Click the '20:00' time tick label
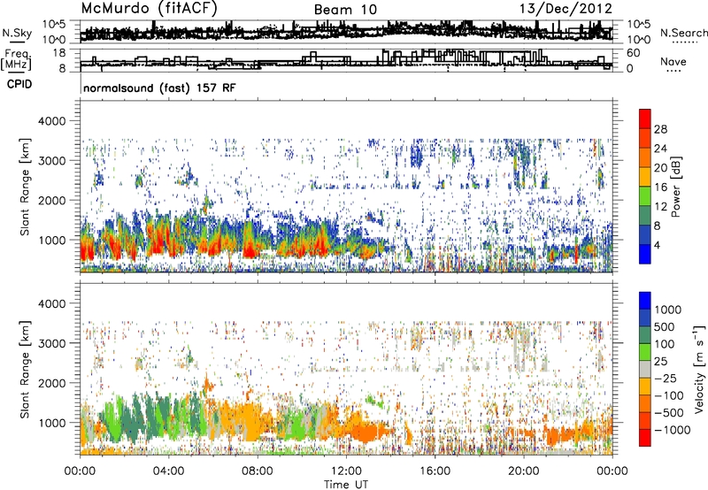 coord(523,471)
